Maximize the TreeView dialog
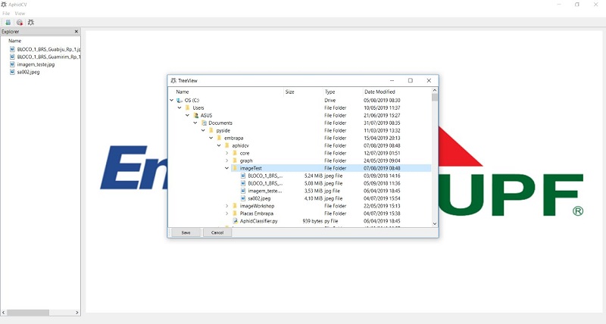The height and width of the screenshot is (324, 606). coord(411,81)
